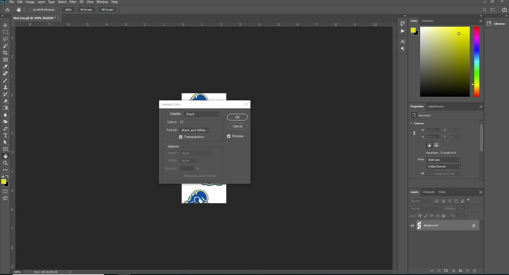Click the 100% zoom button
Screen dimensions: 509x275
[x=68, y=10]
